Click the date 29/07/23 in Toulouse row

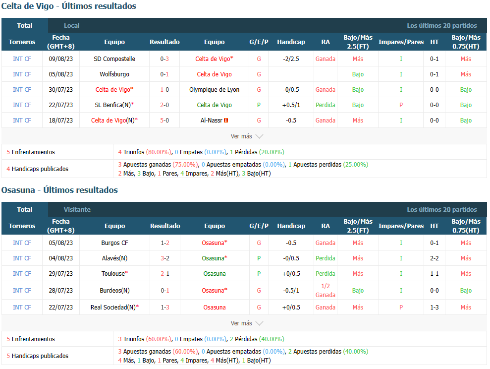point(60,274)
